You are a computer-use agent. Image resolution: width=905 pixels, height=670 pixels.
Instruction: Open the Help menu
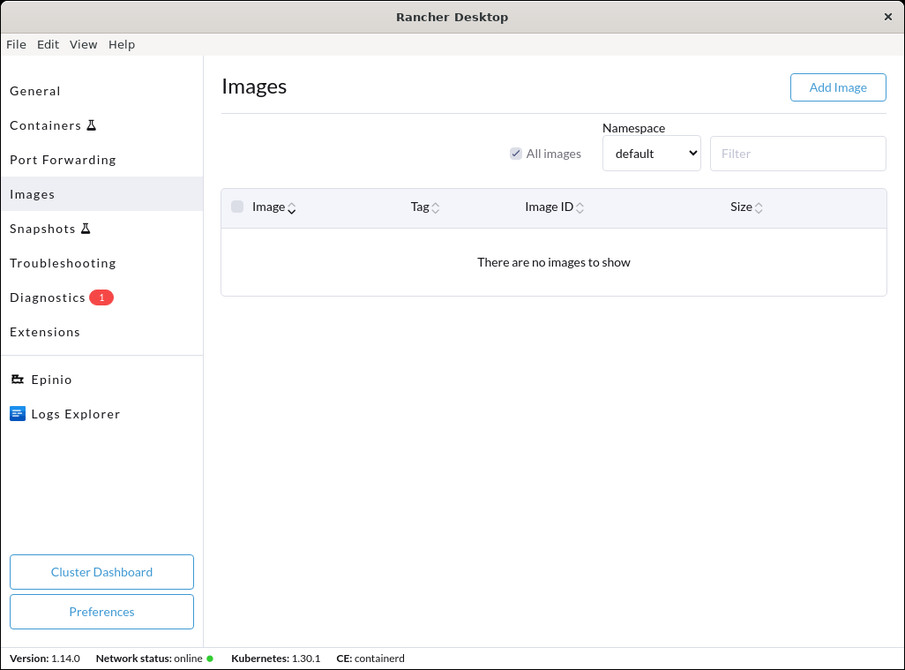pos(122,44)
